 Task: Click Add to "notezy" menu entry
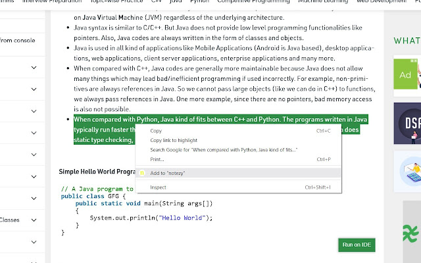pos(238,173)
